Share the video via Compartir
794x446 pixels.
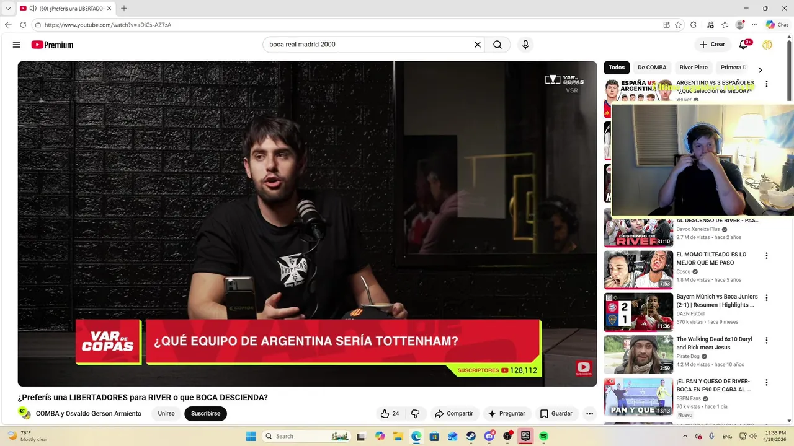click(454, 414)
